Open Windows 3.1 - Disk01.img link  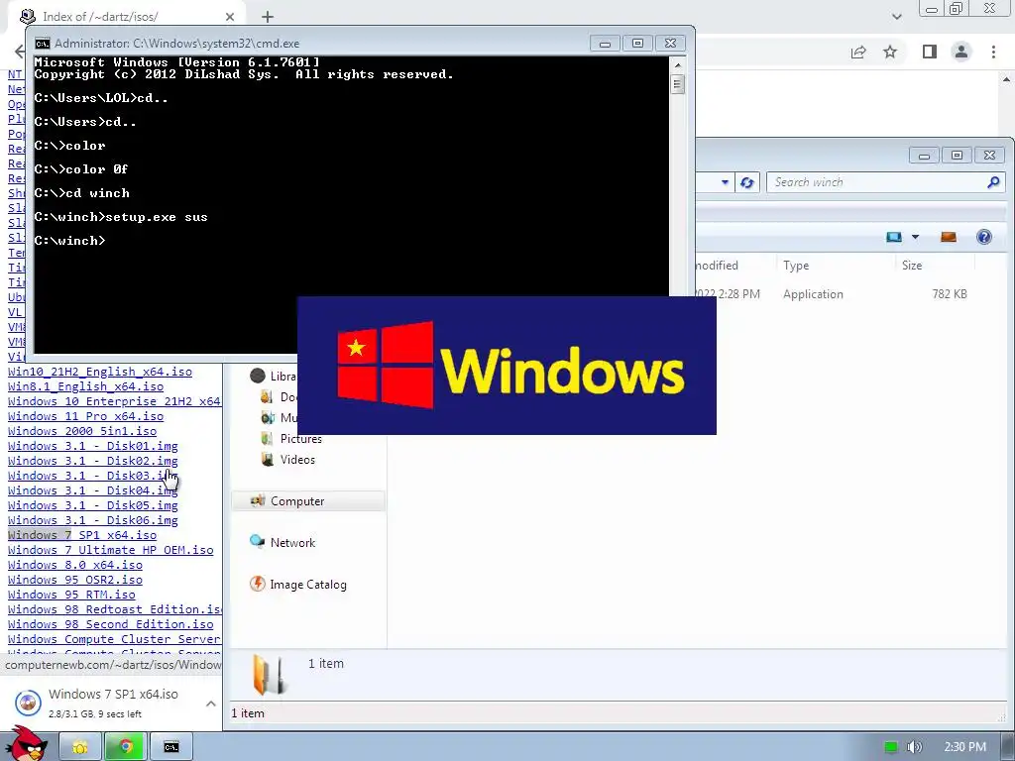(x=92, y=446)
